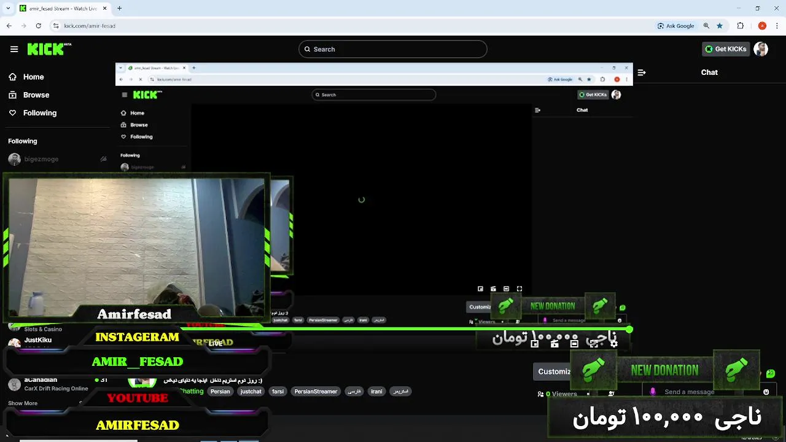Screen dimensions: 786x442
Task: Click the Get KICKs button
Action: (726, 49)
